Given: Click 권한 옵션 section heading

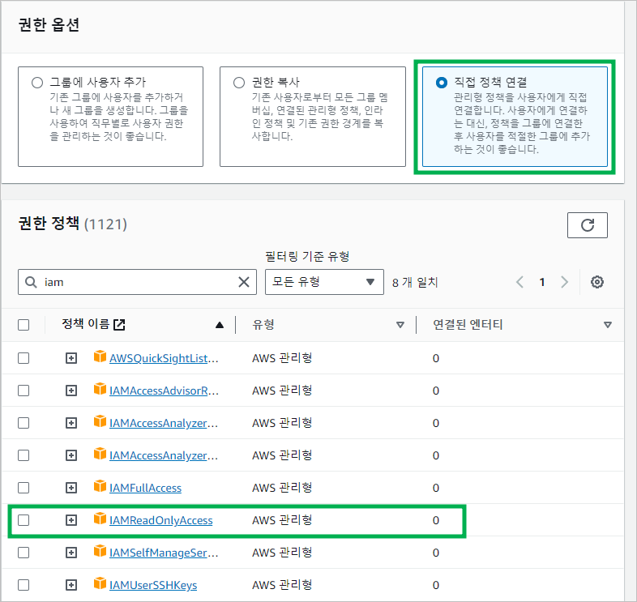Looking at the screenshot, I should tap(49, 25).
